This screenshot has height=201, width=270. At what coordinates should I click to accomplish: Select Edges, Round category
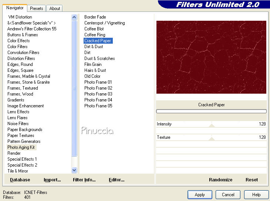pyautogui.click(x=20, y=64)
